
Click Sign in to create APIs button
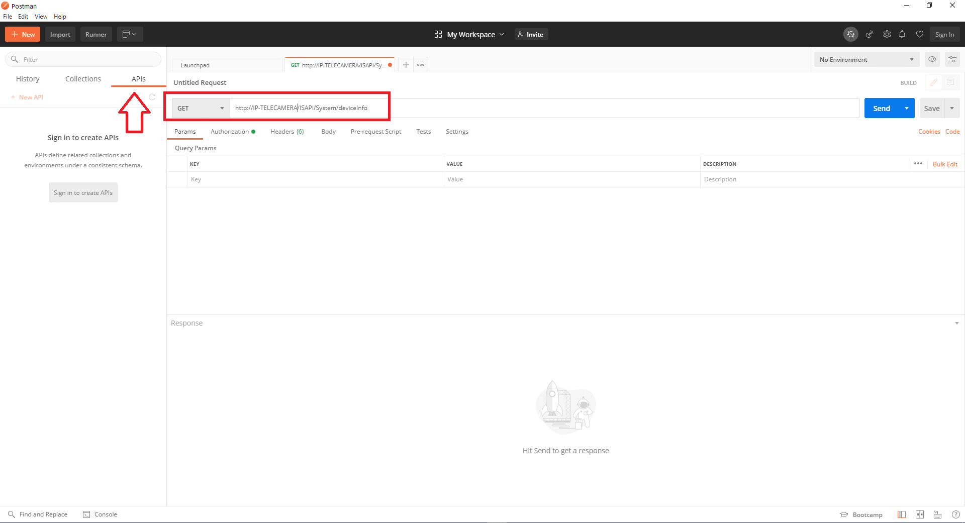tap(83, 193)
